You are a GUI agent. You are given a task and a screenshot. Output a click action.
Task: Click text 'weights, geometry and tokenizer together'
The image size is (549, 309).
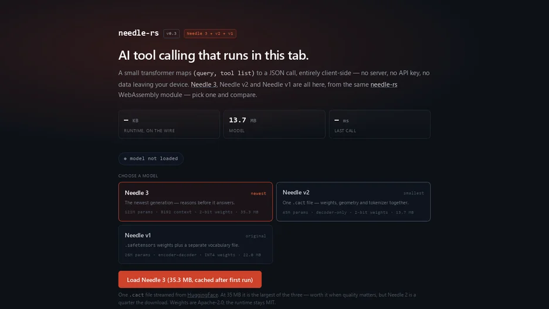(364, 203)
